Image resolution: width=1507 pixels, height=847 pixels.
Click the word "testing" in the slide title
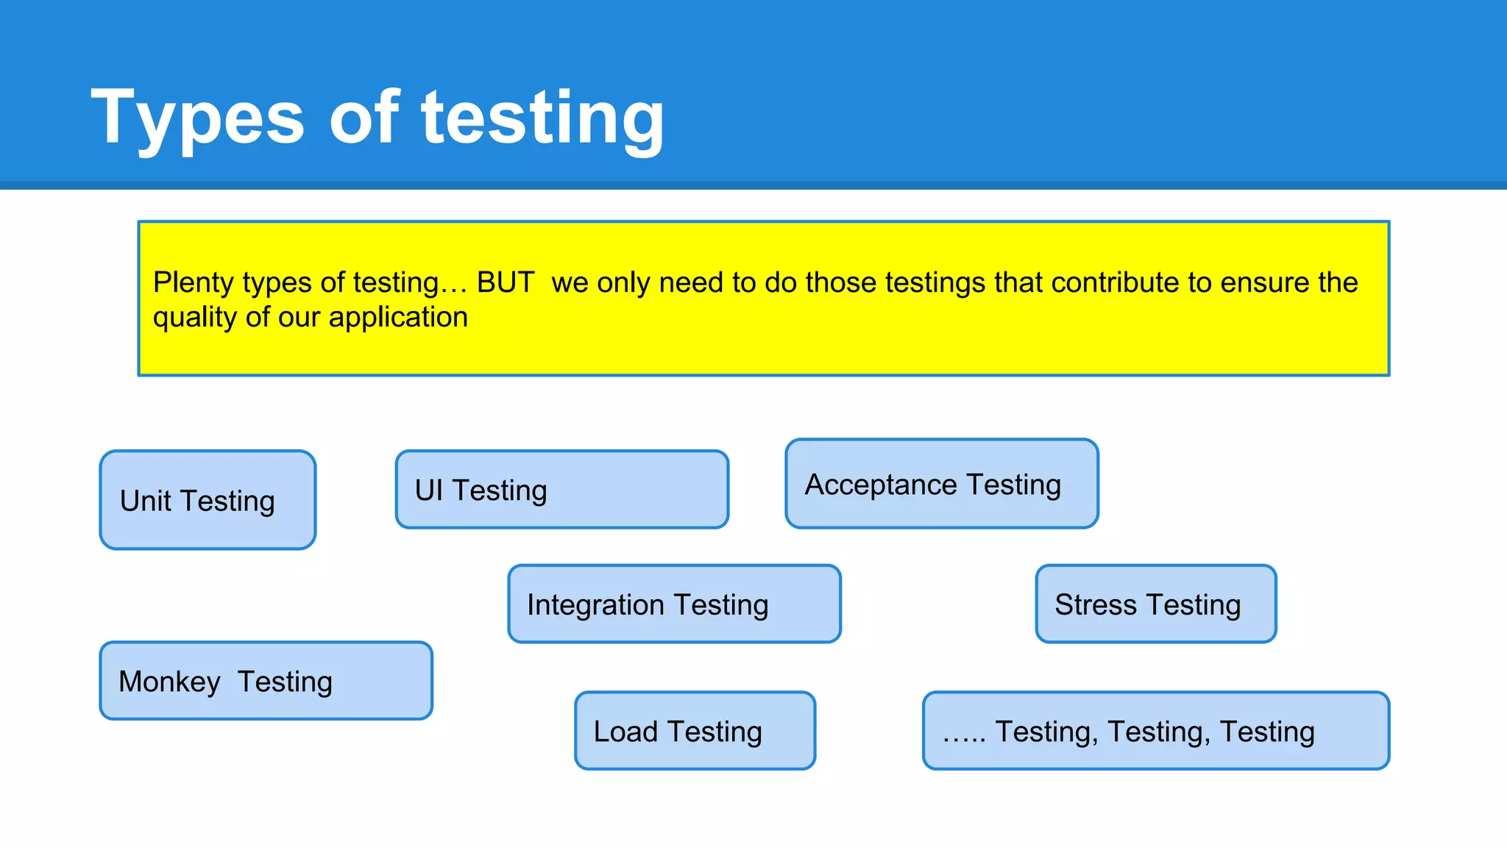[x=542, y=118]
